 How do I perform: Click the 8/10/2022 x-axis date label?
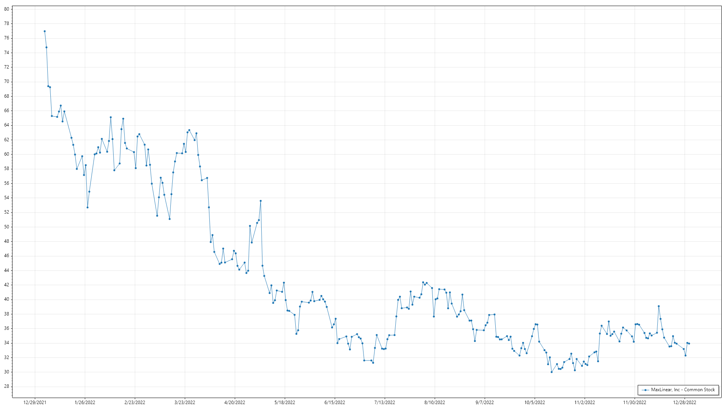435,402
